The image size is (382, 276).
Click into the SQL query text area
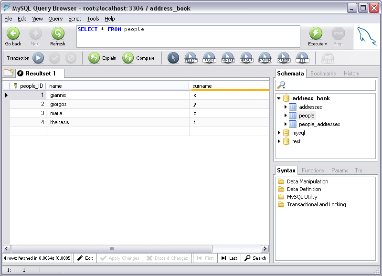coord(188,37)
